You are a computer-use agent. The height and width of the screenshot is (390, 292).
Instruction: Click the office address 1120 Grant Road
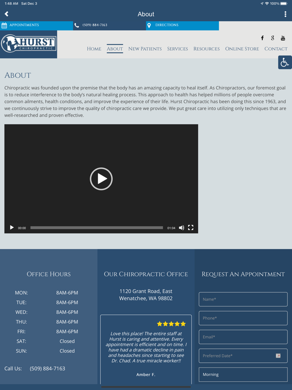tap(146, 295)
